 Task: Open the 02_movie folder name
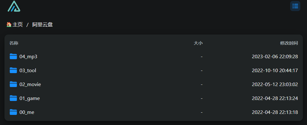tap(30, 84)
